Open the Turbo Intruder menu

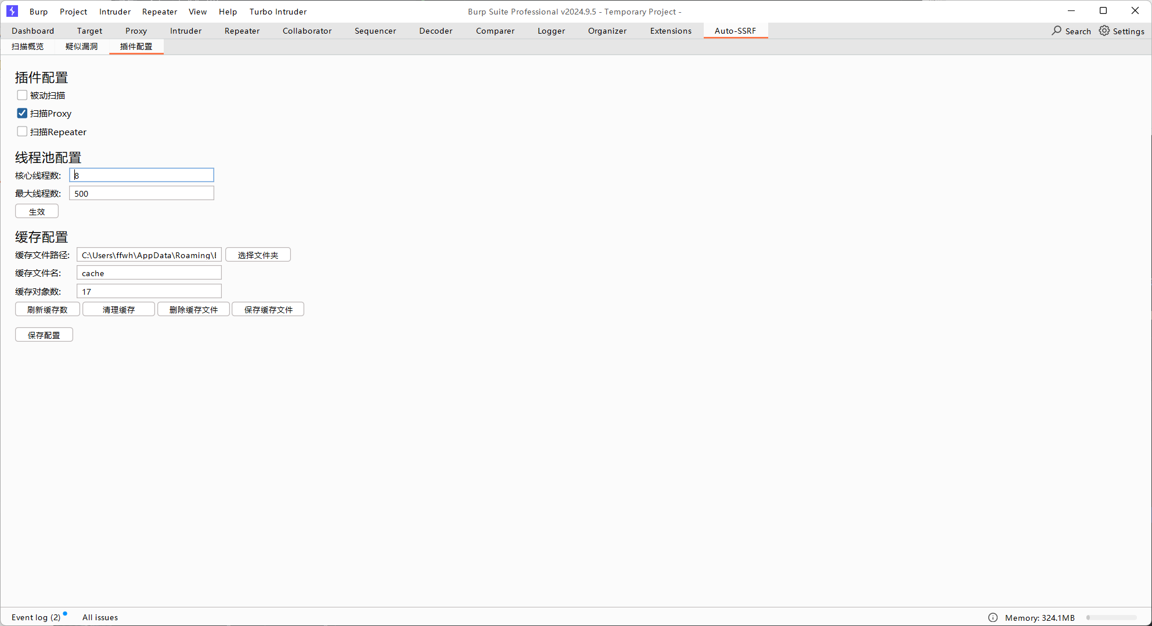(278, 12)
